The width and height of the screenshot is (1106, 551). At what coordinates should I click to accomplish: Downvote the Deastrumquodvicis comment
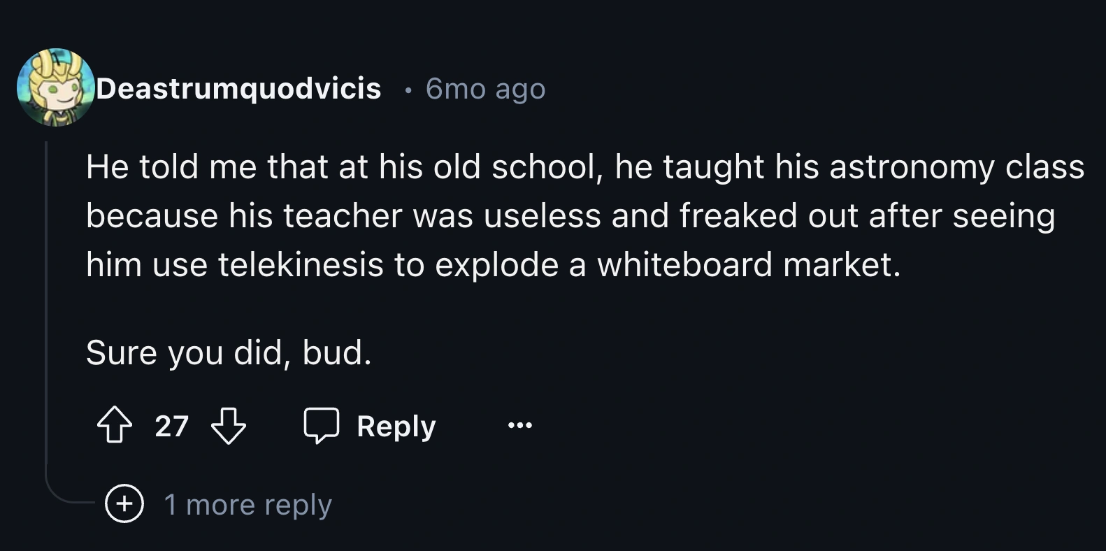[x=229, y=426]
